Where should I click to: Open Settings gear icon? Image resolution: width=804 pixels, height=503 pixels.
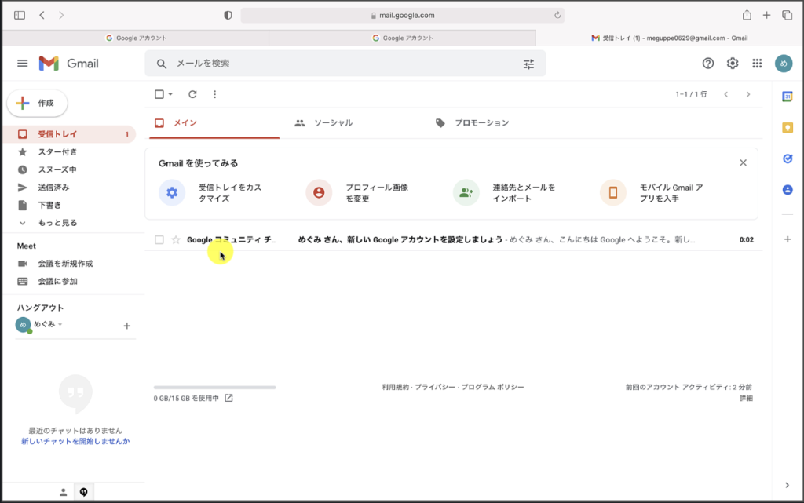click(733, 64)
